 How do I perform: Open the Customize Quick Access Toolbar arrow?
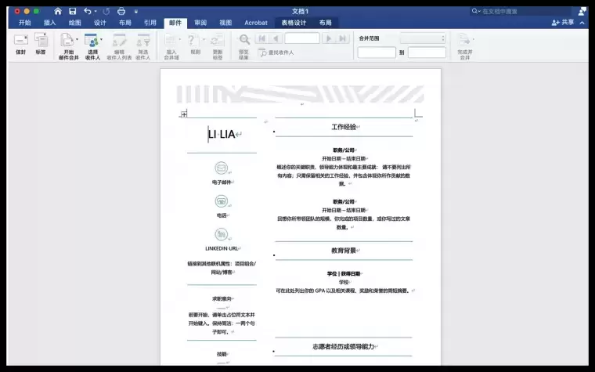pos(136,12)
